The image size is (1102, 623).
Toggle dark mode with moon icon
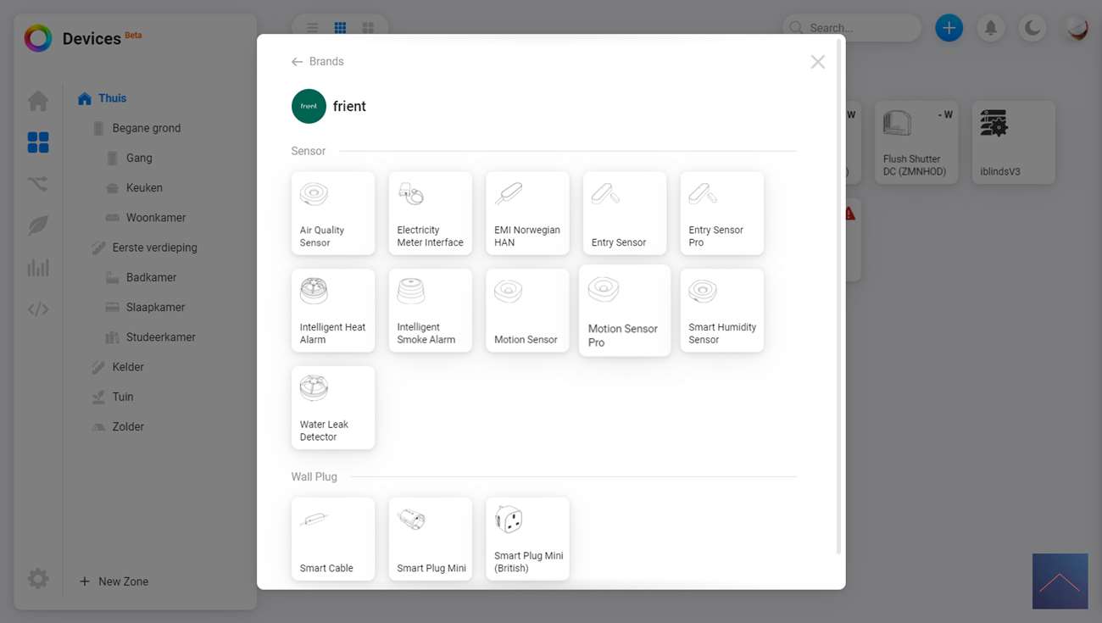coord(1032,28)
